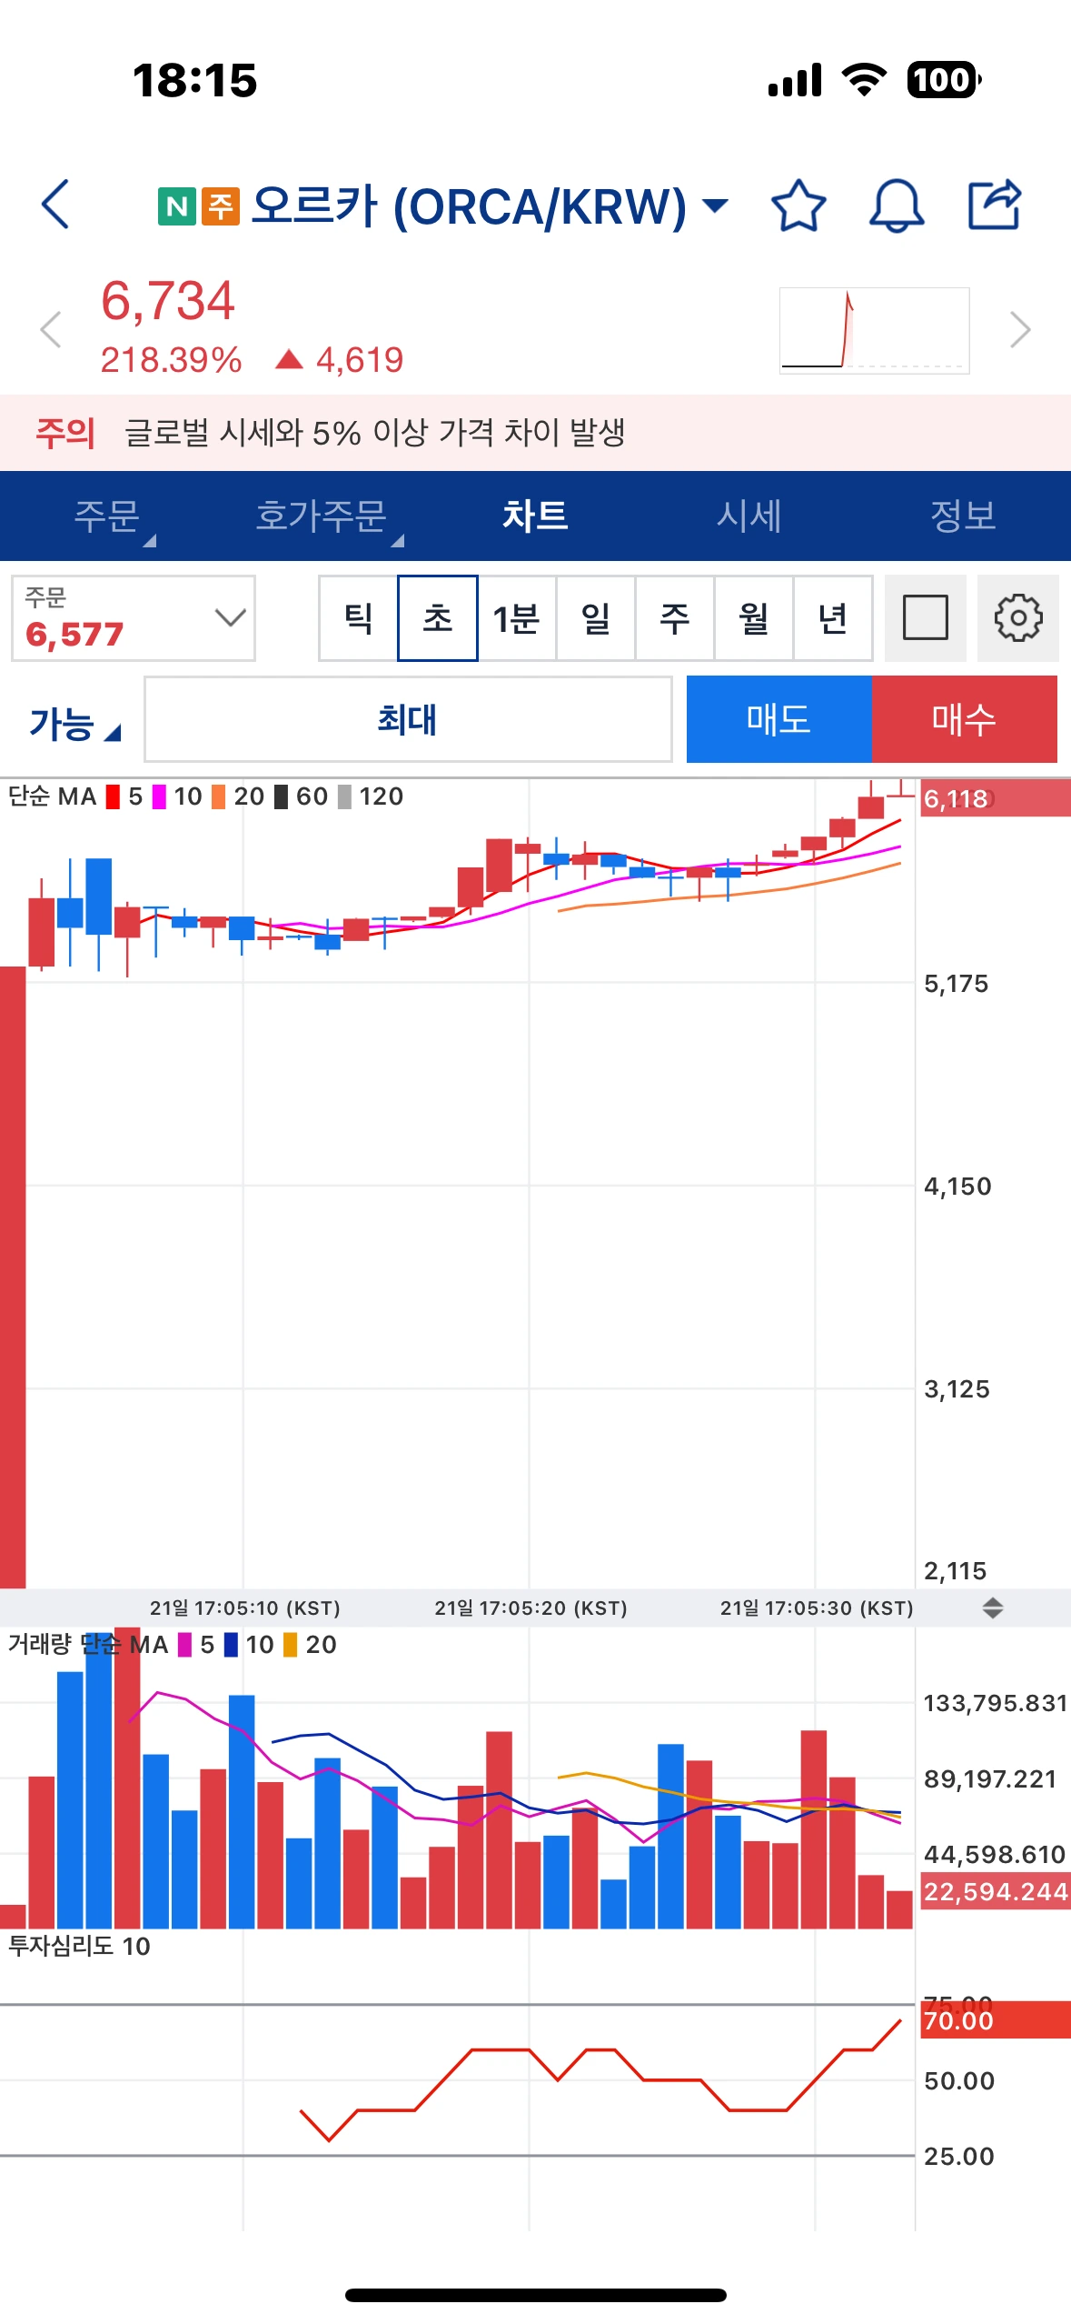This screenshot has height=2324, width=1071.
Task: Tap the current price 6,734
Action: tap(168, 301)
